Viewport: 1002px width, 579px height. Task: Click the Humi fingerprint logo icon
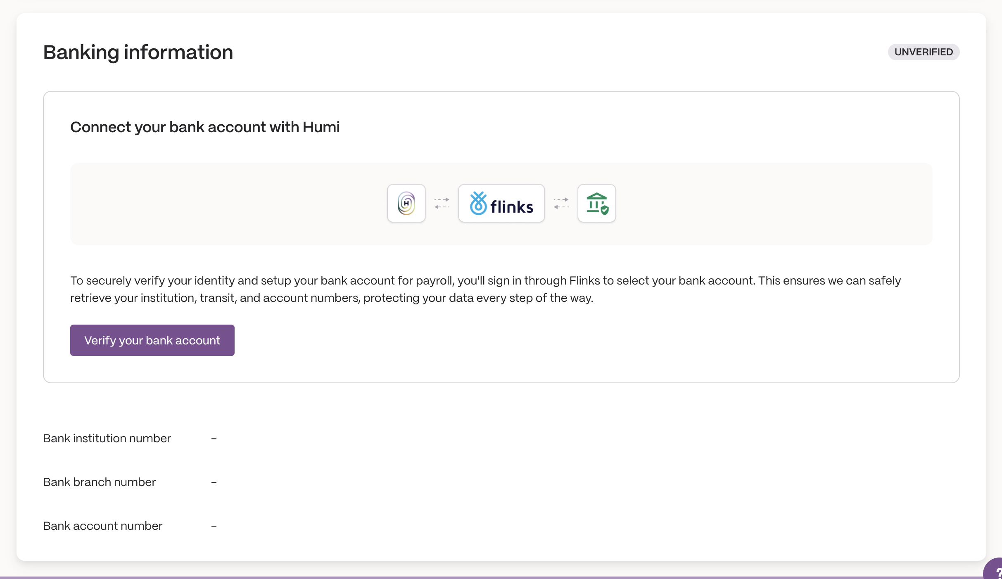[406, 203]
